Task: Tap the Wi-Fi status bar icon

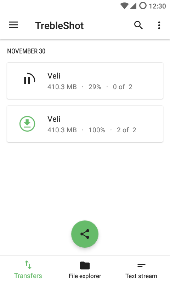Action: (x=124, y=6)
